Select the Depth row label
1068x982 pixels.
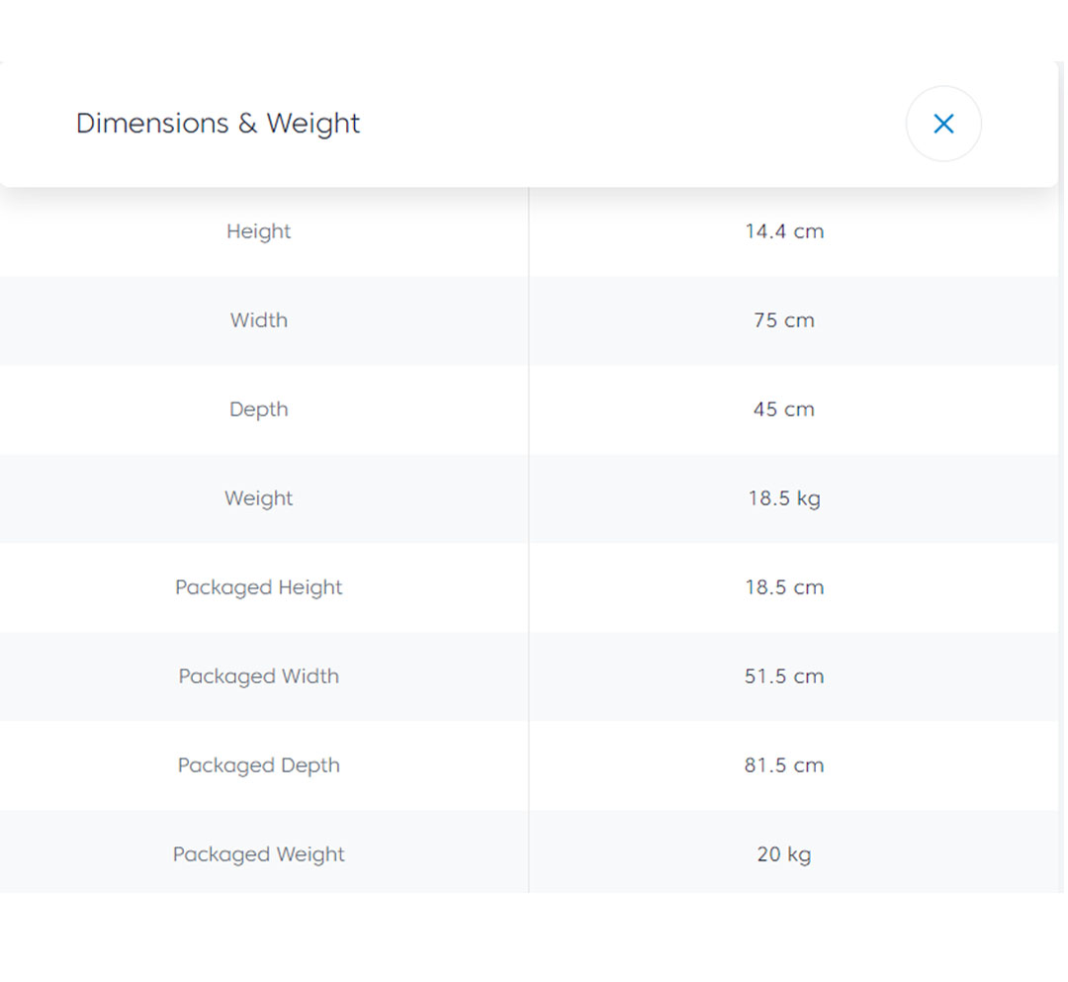(x=259, y=409)
